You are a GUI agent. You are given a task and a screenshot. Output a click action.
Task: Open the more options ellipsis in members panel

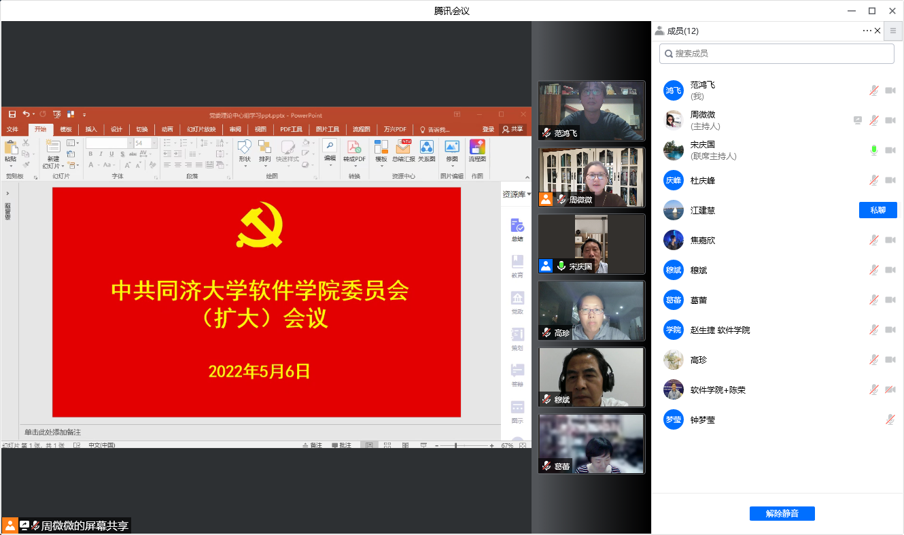tap(867, 31)
